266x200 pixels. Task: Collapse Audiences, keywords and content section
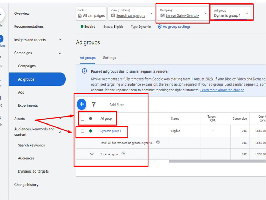(60, 132)
